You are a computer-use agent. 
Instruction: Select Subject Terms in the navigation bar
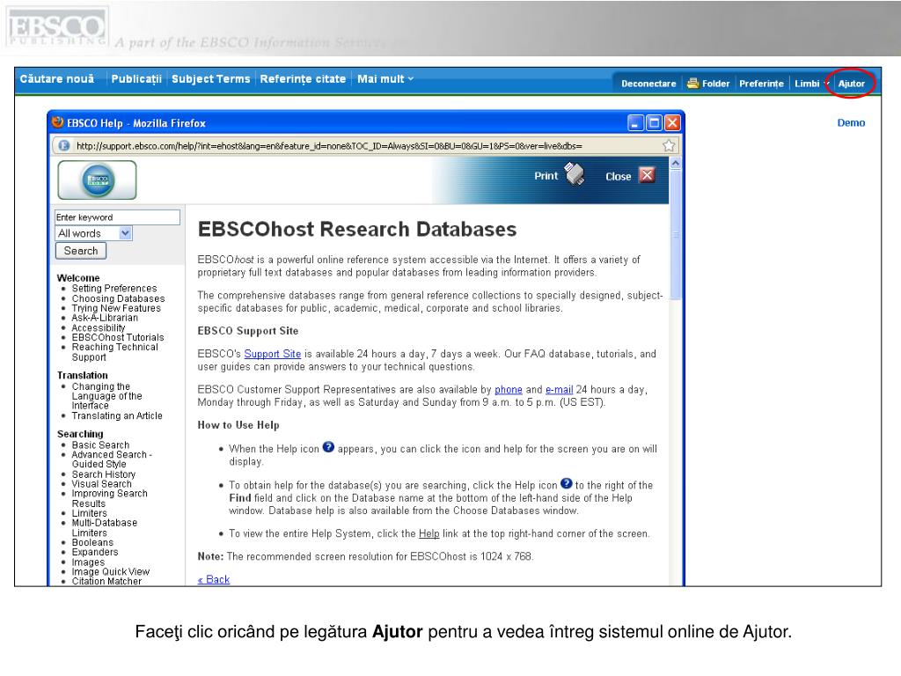coord(211,79)
